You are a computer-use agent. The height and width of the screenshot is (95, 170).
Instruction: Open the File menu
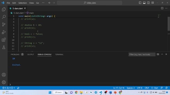(8, 3)
